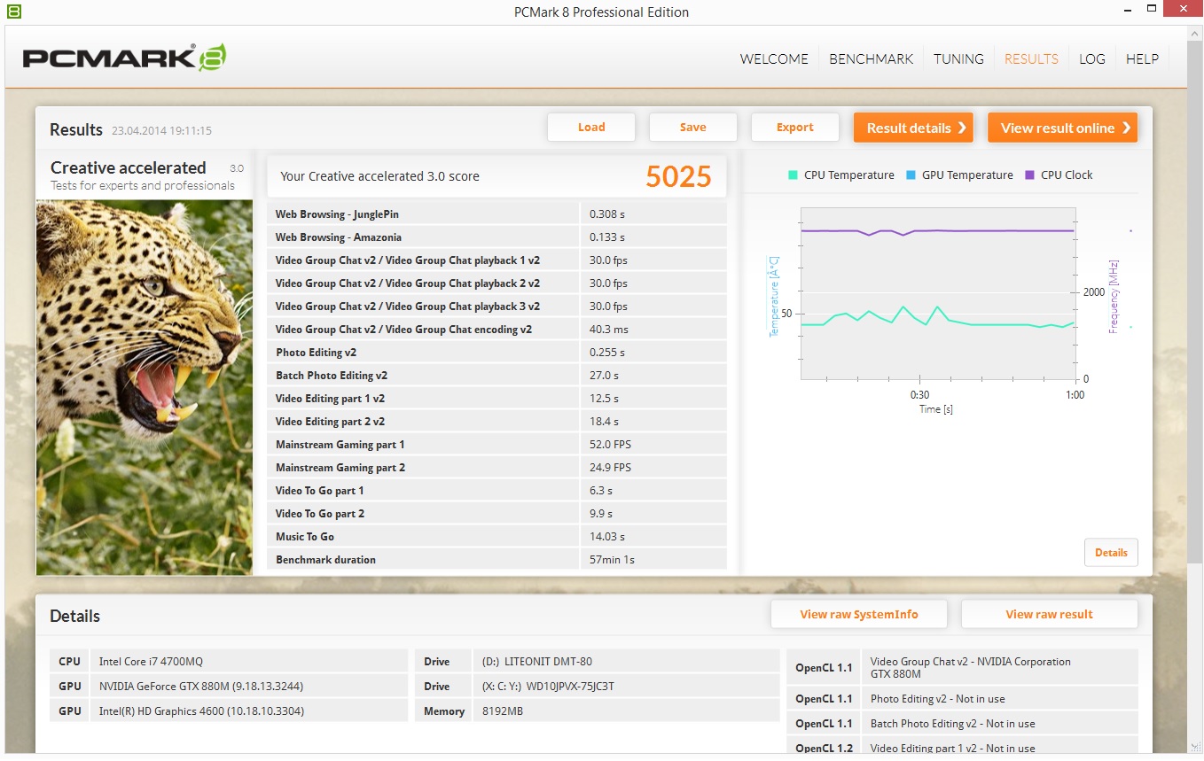Select Video To Go part 2 row
This screenshot has width=1204, height=761.
496,514
